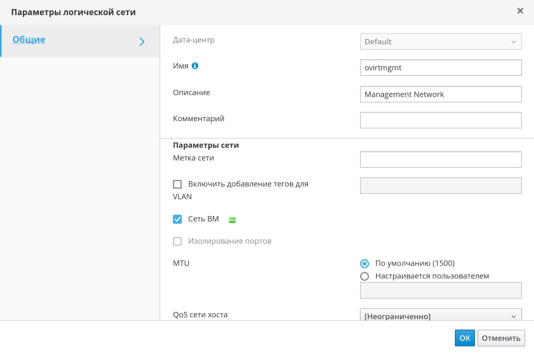Click the Имя field containing ovirtmgmt
Image resolution: width=534 pixels, height=355 pixels.
(x=440, y=68)
